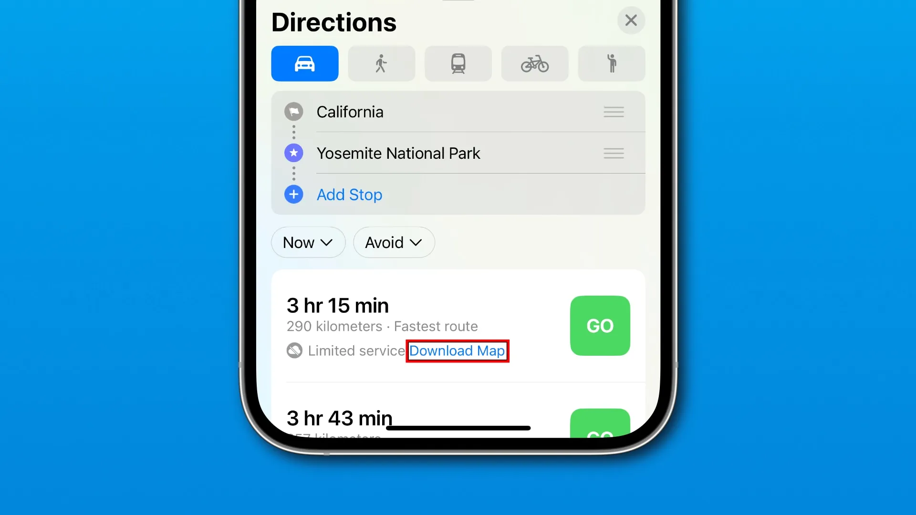Screen dimensions: 916x515
Task: Click the Add Stop plus icon
Action: point(293,194)
